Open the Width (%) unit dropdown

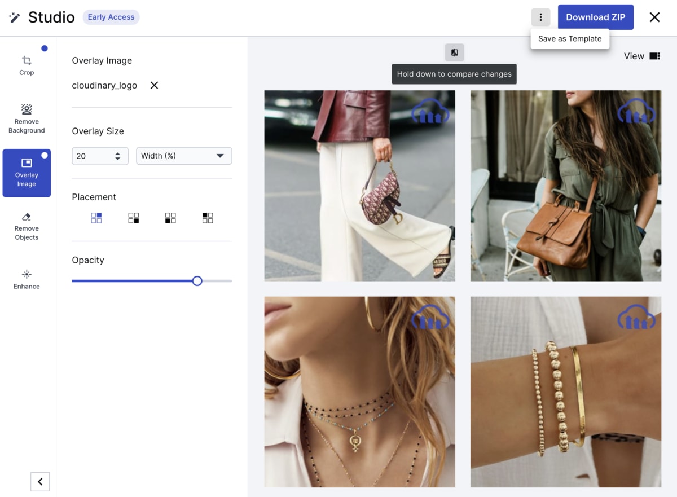click(184, 156)
